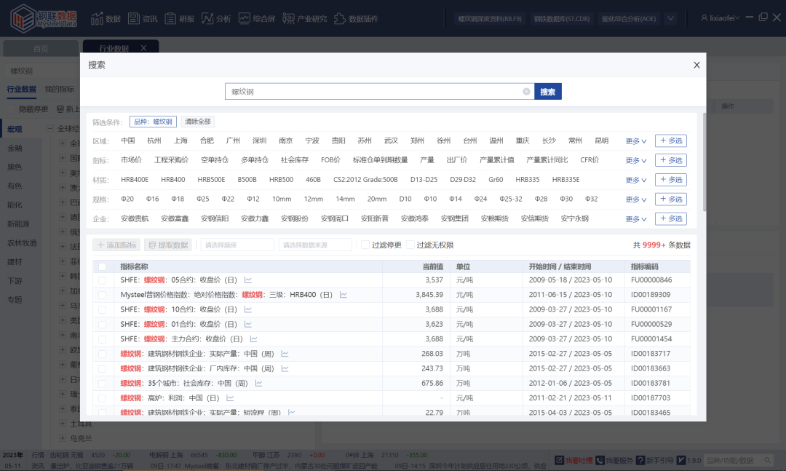The width and height of the screenshot is (786, 471).
Task: Select the HRB400E material filter
Action: coord(135,180)
